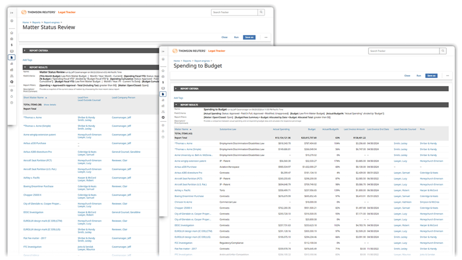Click home icon in Matter Status Review sidebar

12,33
